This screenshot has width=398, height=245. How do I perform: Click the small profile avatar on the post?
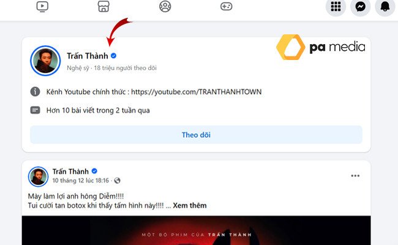(38, 176)
